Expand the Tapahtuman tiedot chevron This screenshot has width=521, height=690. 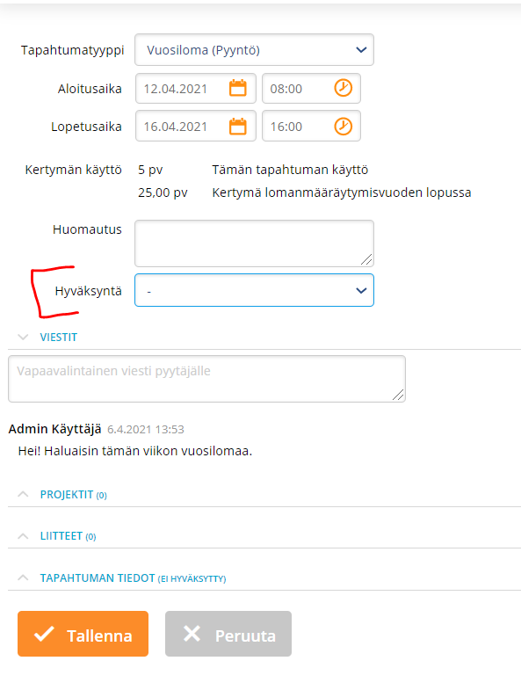pos(23,577)
